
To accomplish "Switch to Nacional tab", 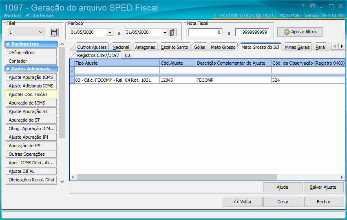I will pyautogui.click(x=121, y=47).
